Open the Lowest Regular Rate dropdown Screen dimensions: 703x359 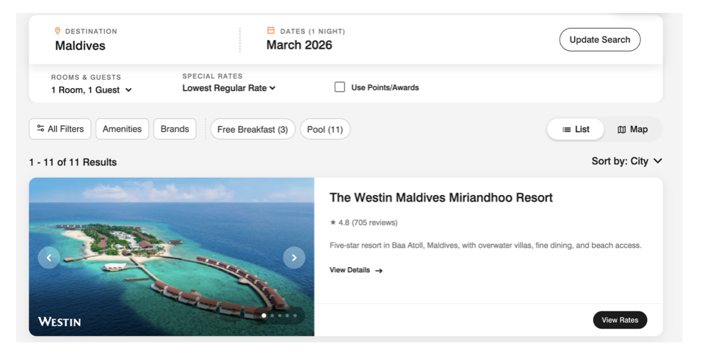[x=229, y=88]
